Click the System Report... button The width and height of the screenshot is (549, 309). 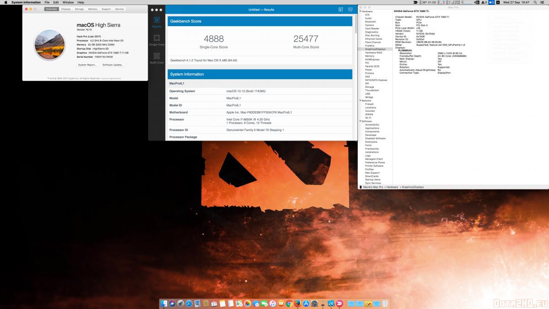(87, 65)
